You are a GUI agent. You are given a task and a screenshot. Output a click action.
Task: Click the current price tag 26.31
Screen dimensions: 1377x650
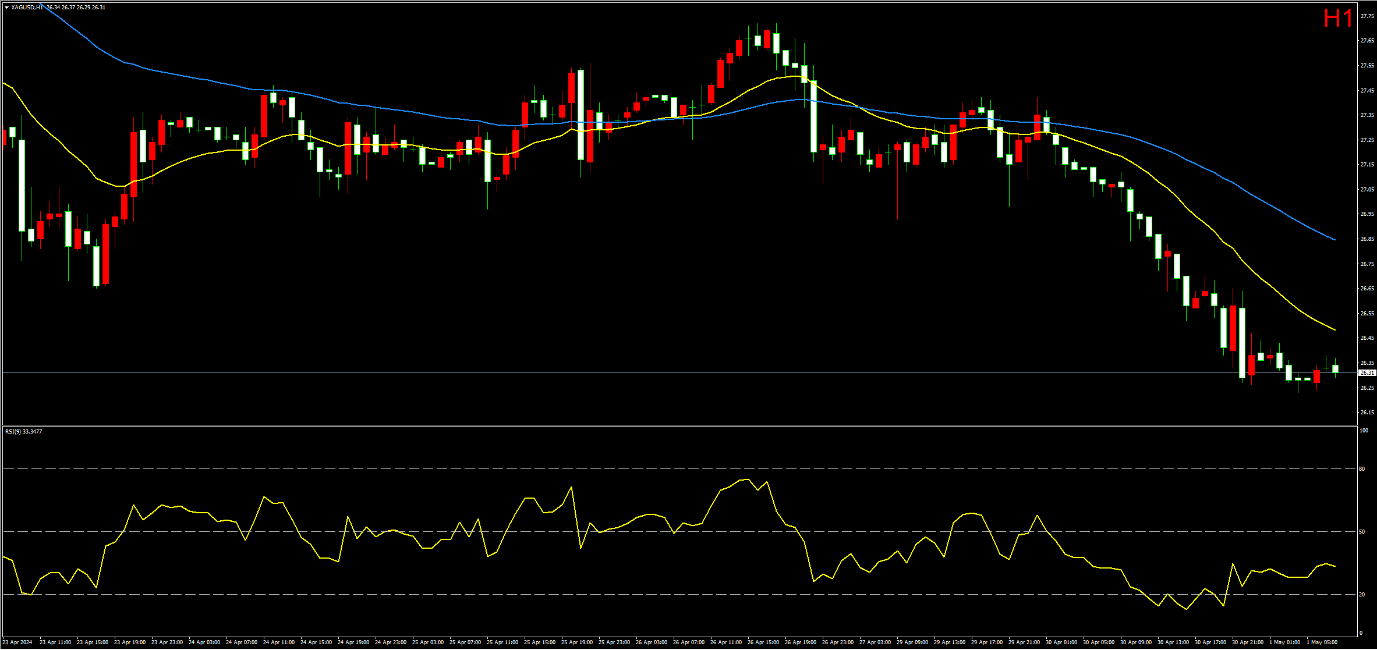(1367, 372)
